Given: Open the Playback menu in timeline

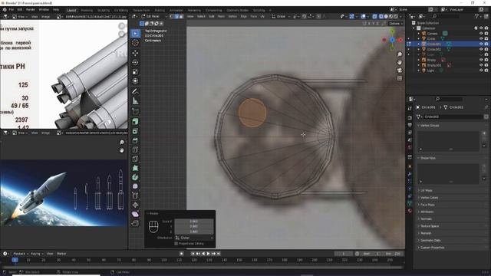Looking at the screenshot, I should 21,254.
